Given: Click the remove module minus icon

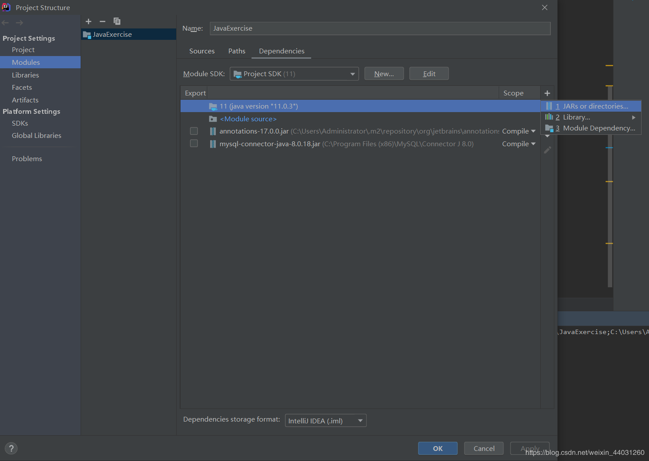Looking at the screenshot, I should point(103,21).
